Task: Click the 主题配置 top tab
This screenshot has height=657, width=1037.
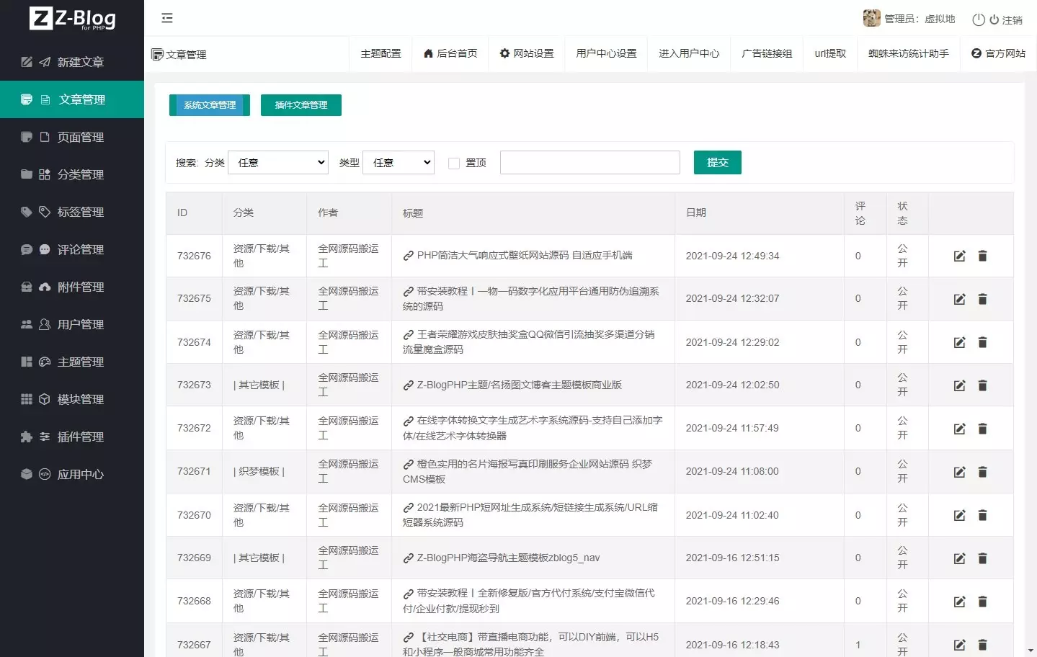Action: coord(380,53)
